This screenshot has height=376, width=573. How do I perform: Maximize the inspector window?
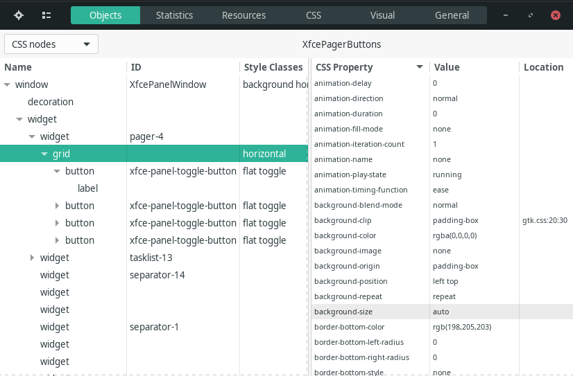tap(531, 15)
